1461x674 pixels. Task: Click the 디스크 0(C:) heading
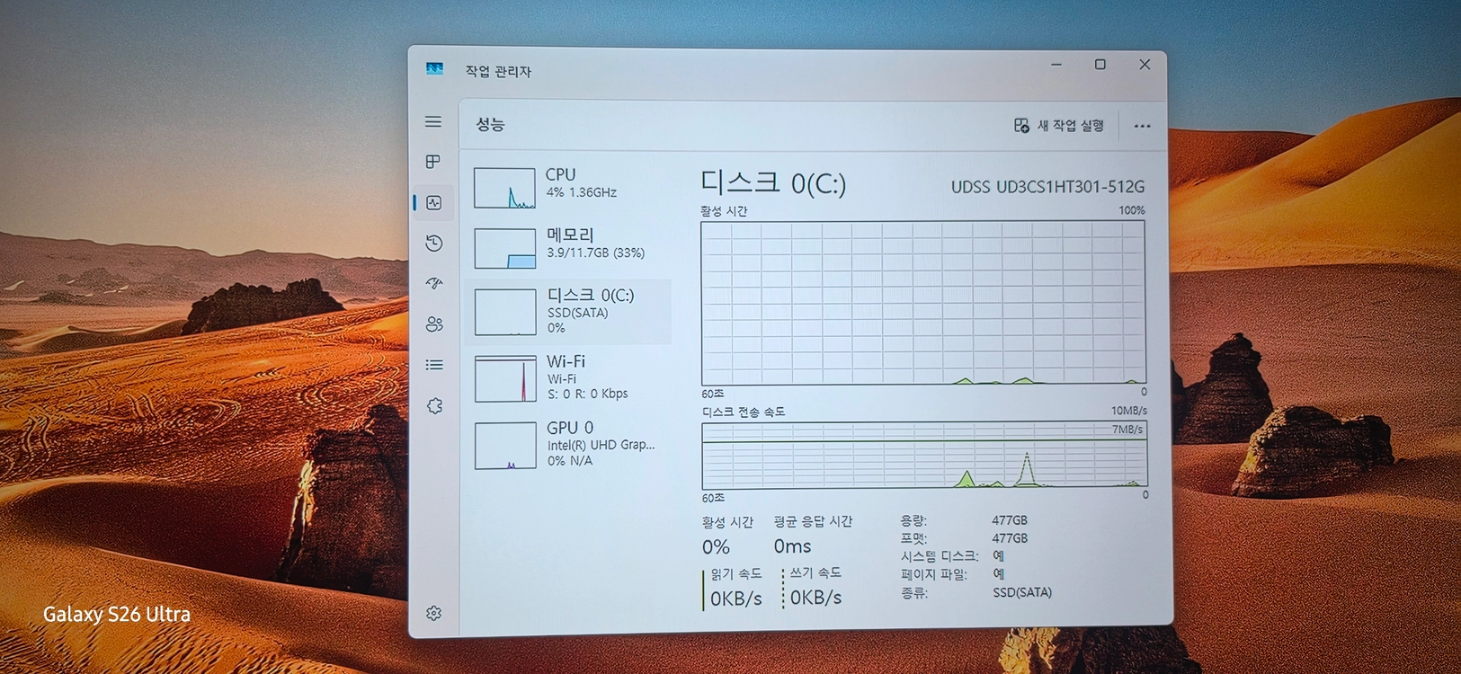(773, 183)
